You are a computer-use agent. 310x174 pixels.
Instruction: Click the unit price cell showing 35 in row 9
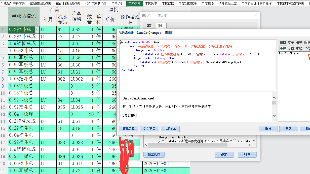click(x=110, y=86)
